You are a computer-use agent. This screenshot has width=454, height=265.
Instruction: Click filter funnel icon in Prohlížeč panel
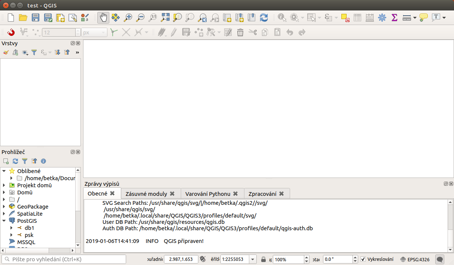point(25,161)
